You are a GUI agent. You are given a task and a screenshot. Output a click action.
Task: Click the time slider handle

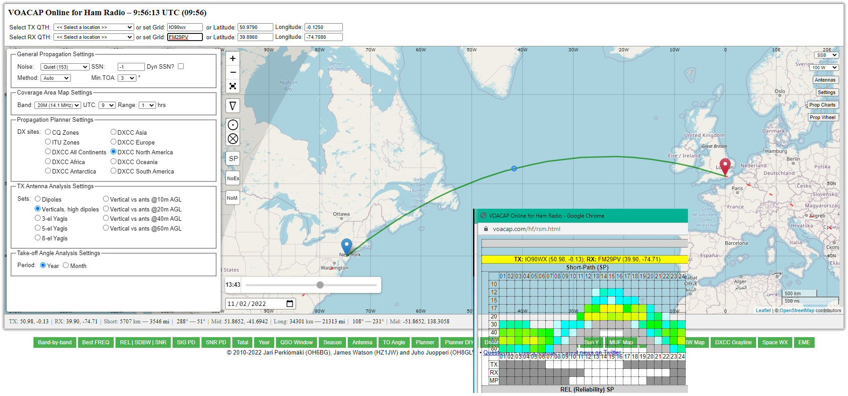pos(320,285)
